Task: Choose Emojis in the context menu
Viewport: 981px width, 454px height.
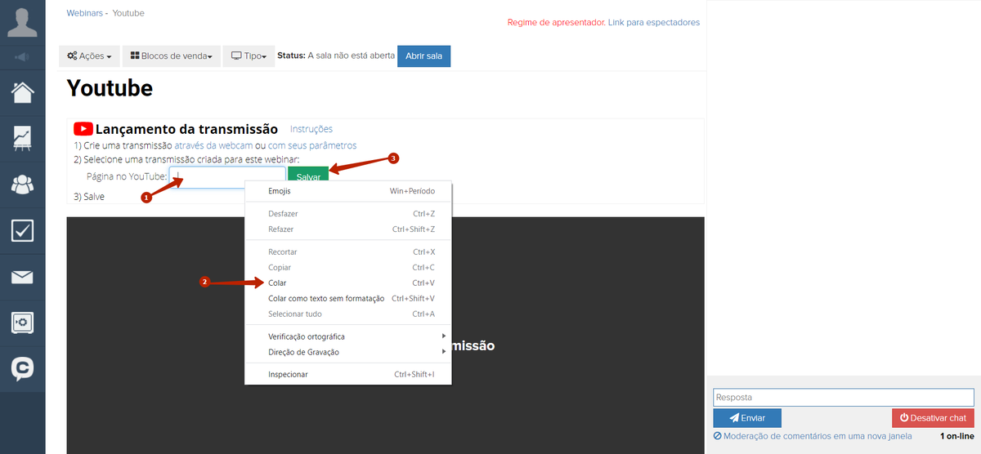Action: click(348, 191)
